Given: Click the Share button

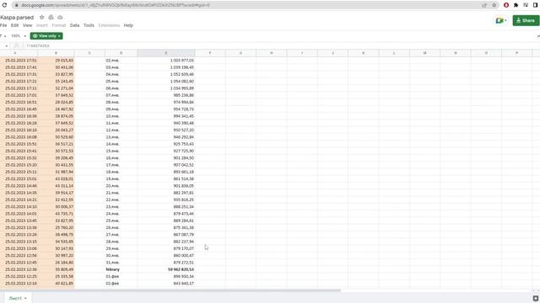Looking at the screenshot, I should (x=526, y=20).
